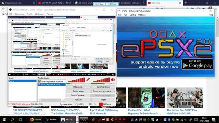Open Profile menu in OBS

pos(29,14)
